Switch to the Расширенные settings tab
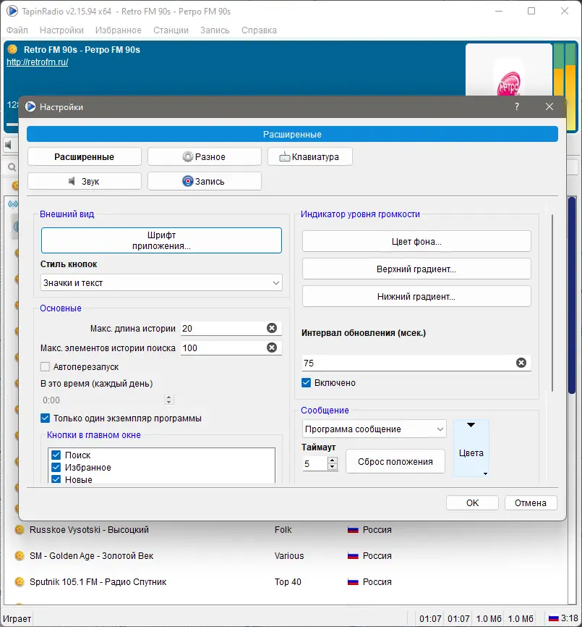Image resolution: width=582 pixels, height=627 pixels. [84, 156]
